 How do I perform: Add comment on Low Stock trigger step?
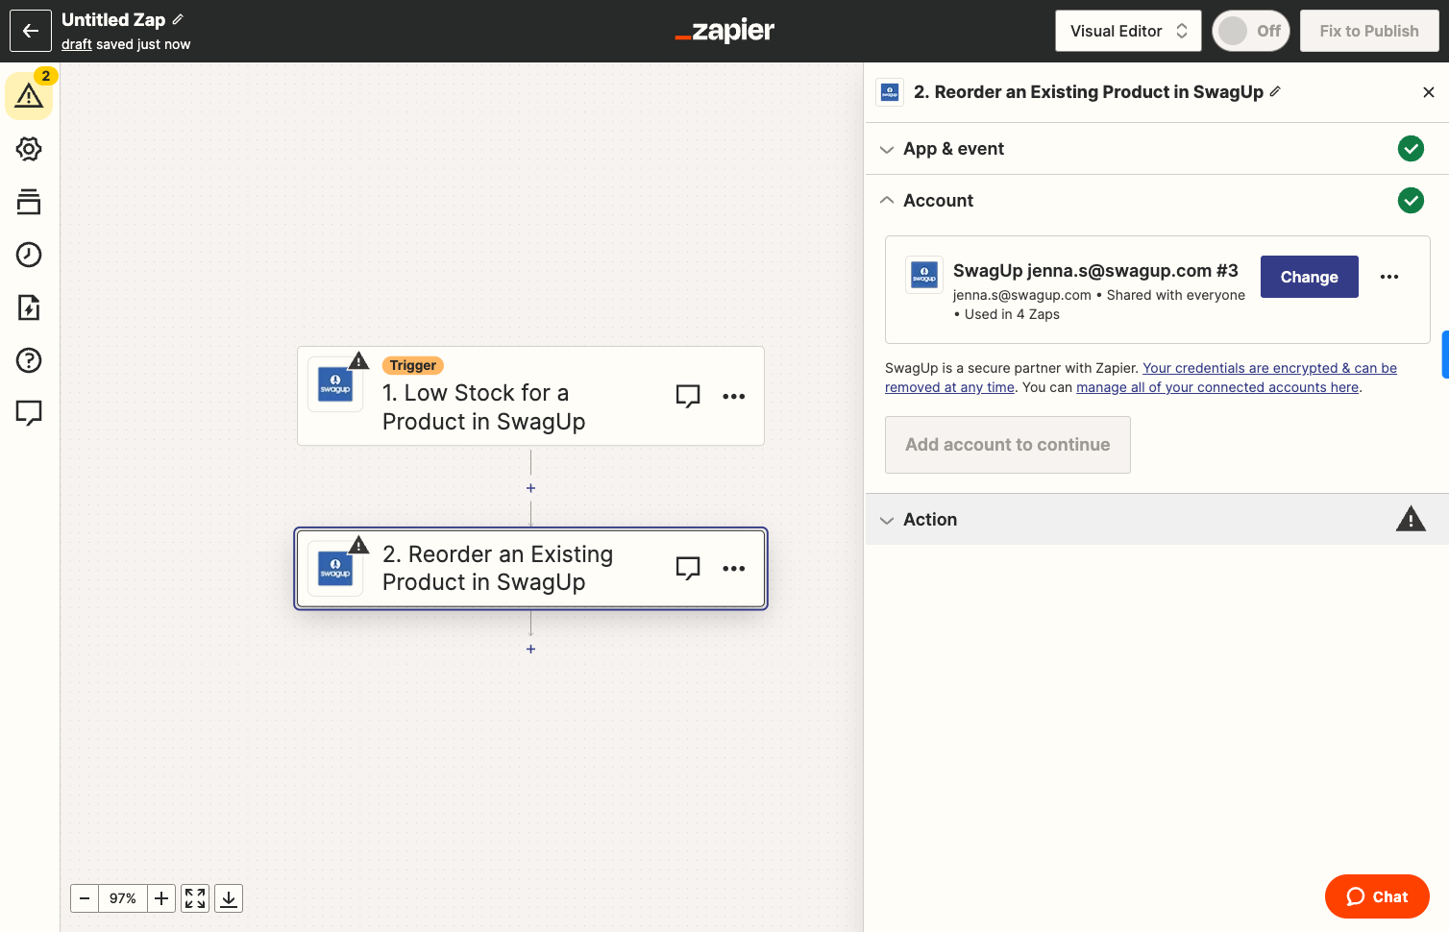[688, 396]
